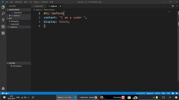Place cursor on line 2 content property

(50, 17)
